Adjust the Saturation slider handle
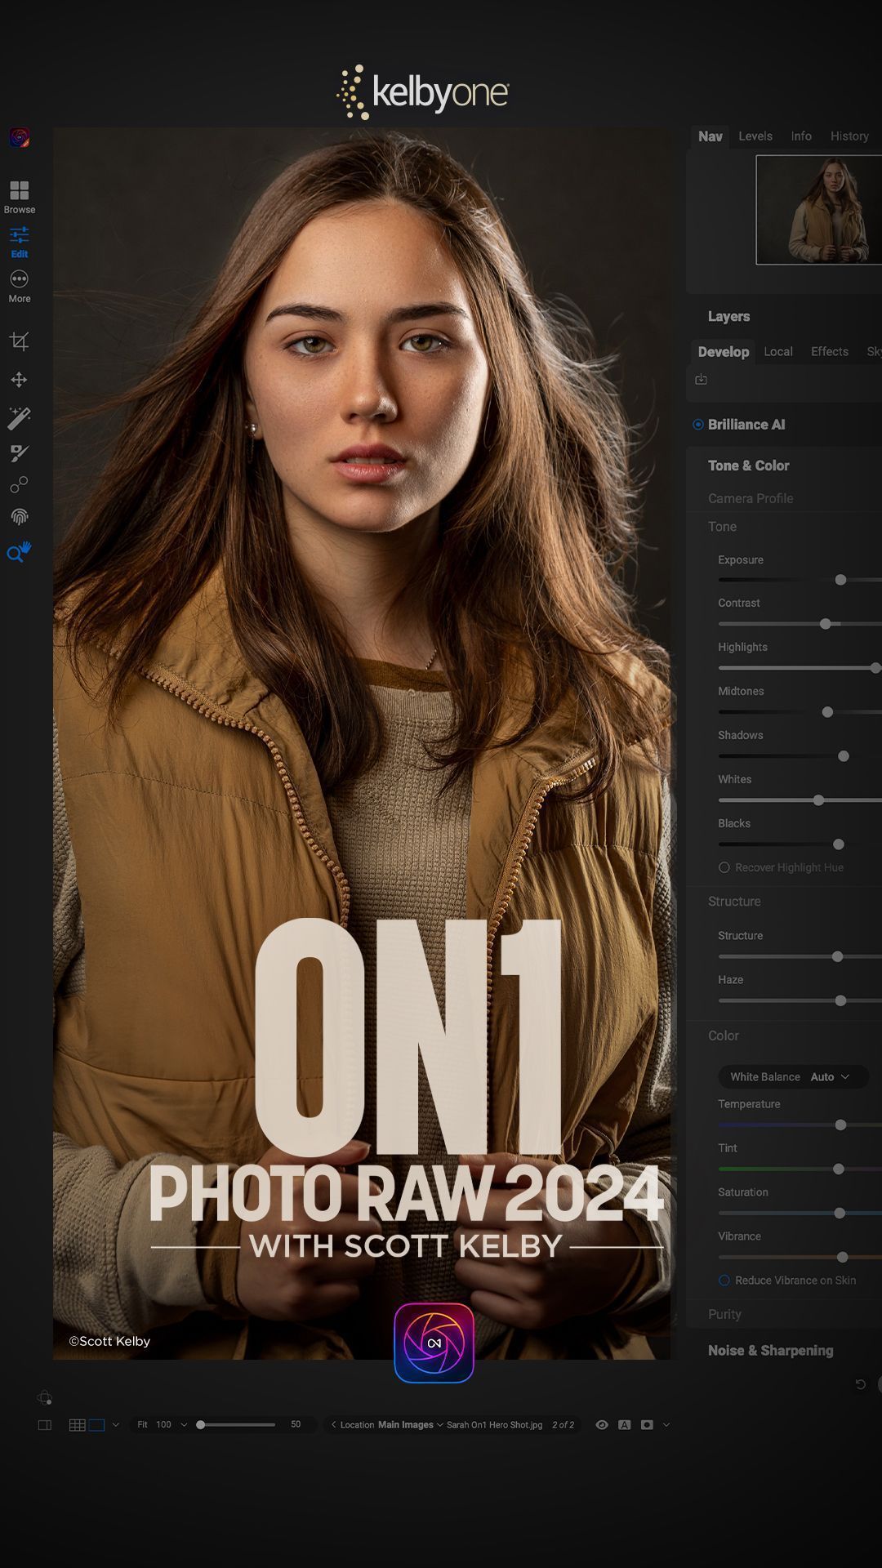882x1568 pixels. click(x=839, y=1214)
